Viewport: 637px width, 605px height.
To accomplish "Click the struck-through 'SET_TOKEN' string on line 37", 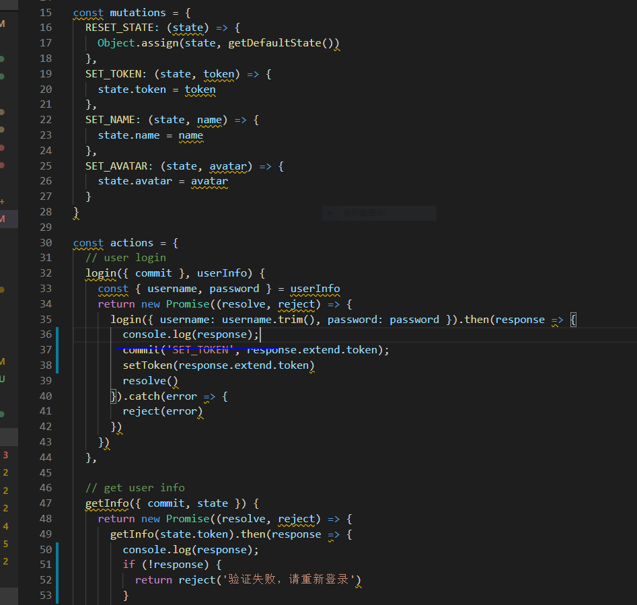I will point(199,349).
